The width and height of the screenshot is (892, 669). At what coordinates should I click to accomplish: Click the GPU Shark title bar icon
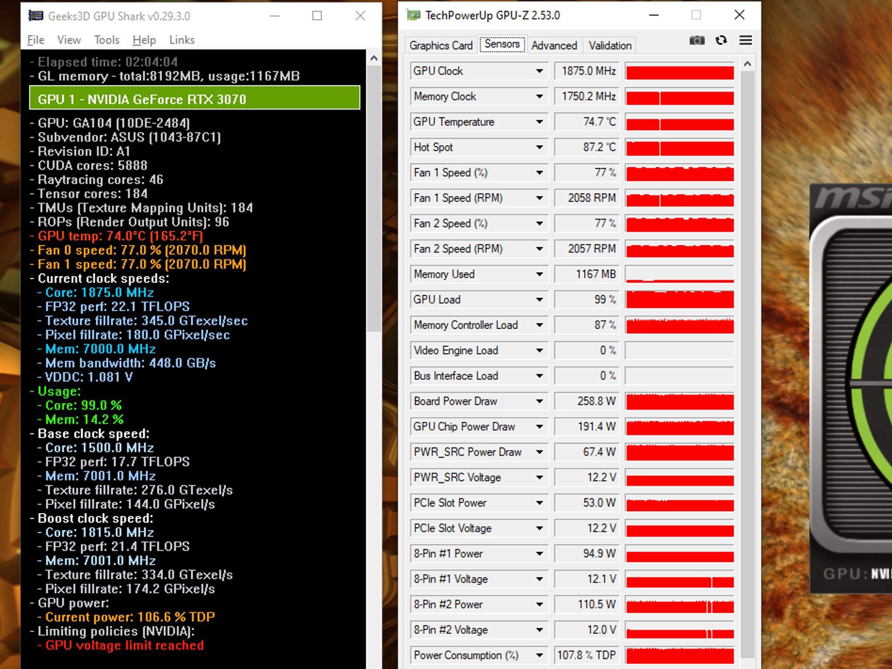[36, 16]
